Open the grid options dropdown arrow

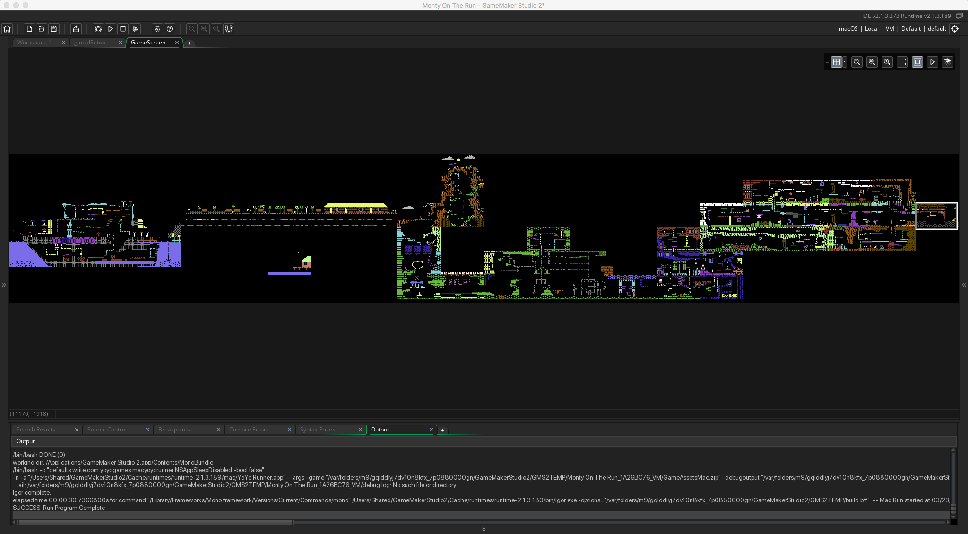pos(844,62)
